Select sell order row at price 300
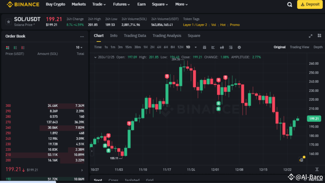The image size is (325, 183). pyautogui.click(x=45, y=106)
